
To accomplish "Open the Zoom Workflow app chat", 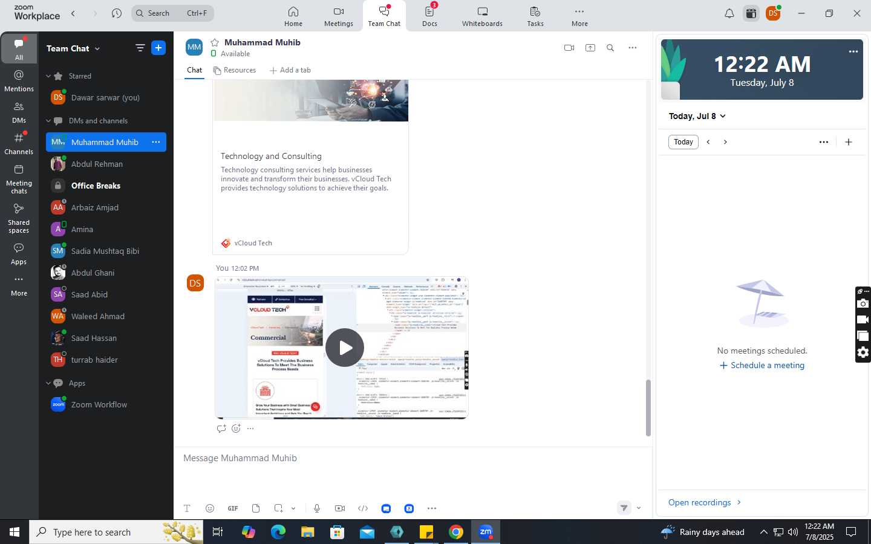I will point(106,404).
